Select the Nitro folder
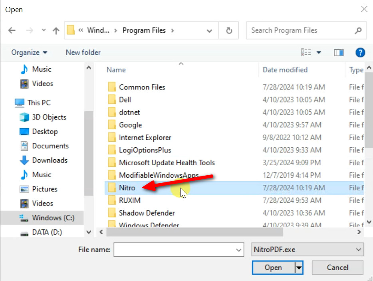 click(127, 188)
